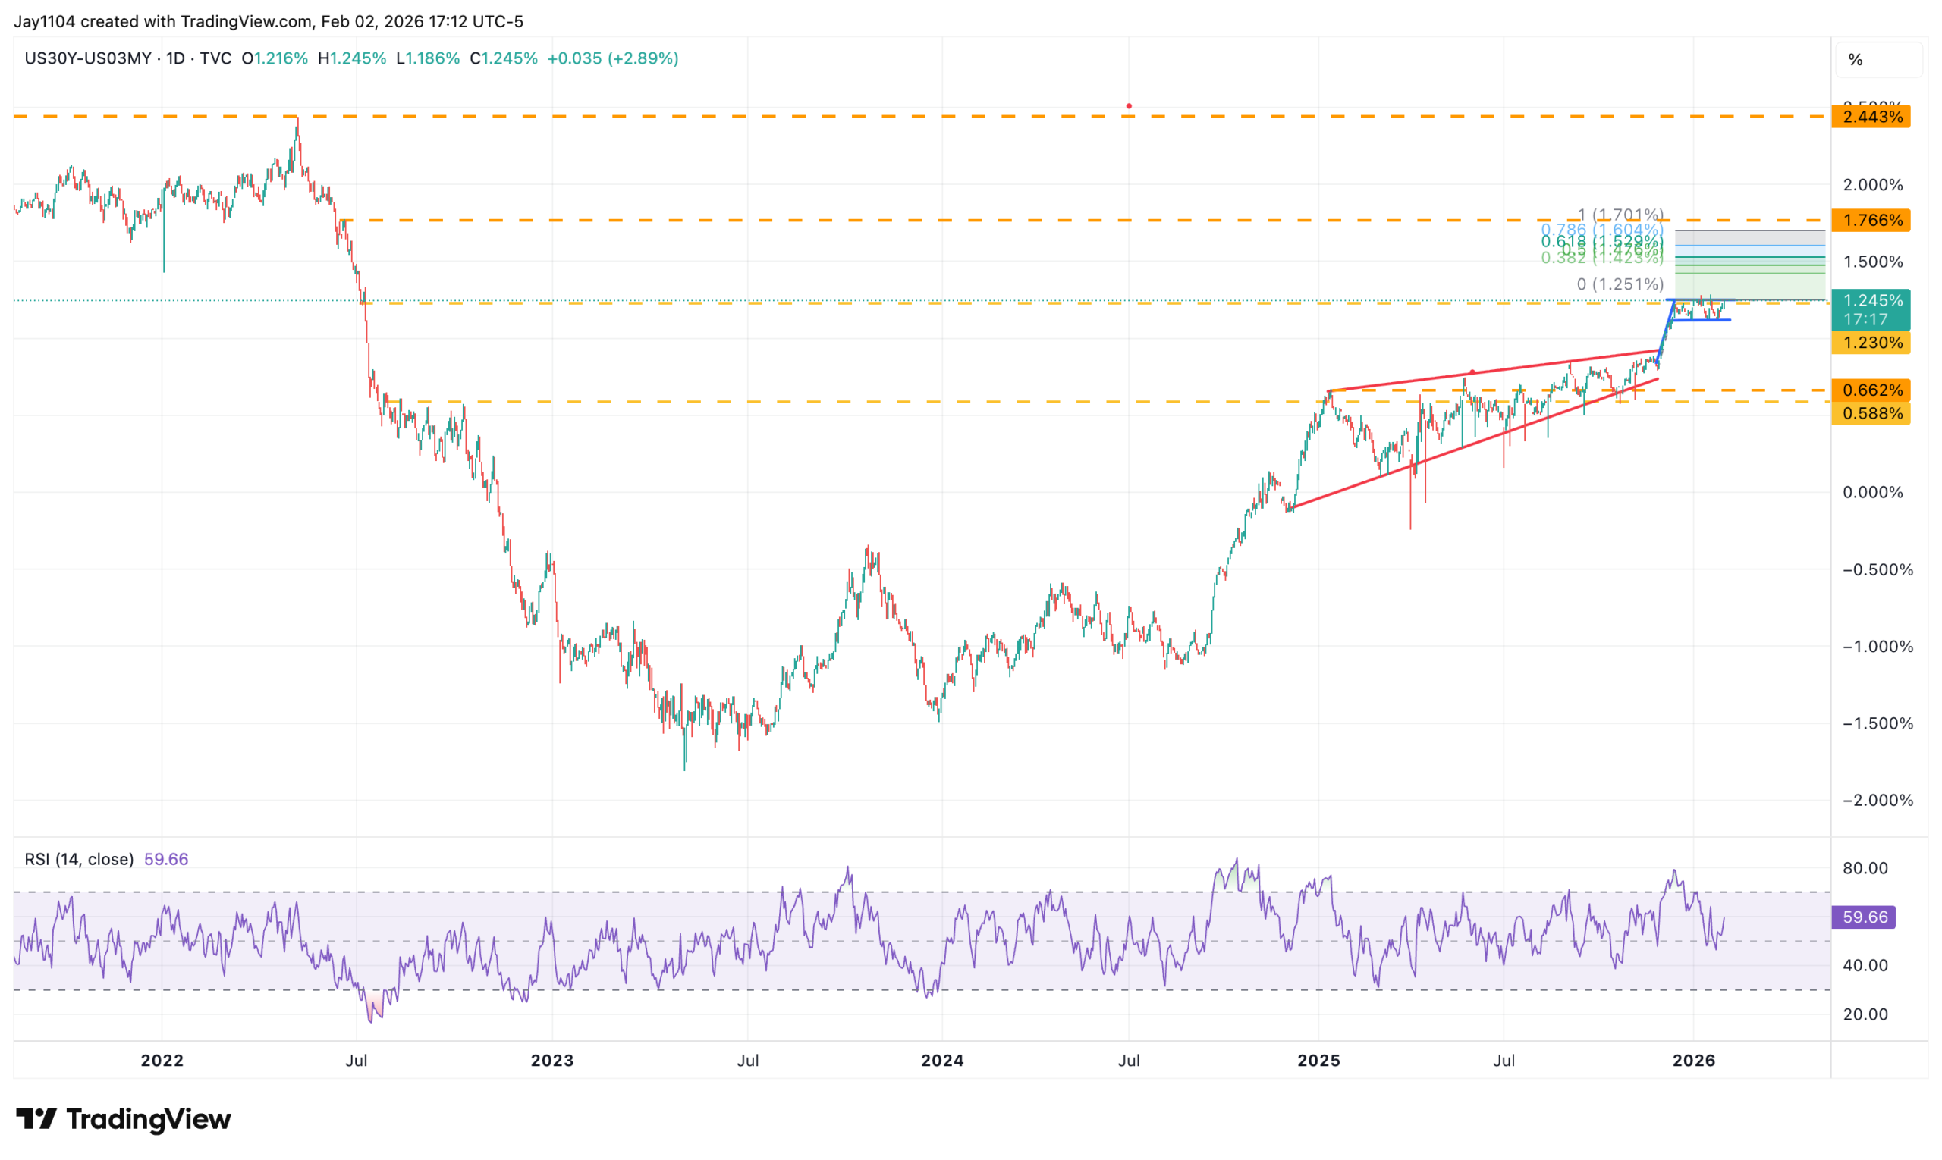Click the 1.766% orange price label
1942x1160 pixels.
(x=1871, y=221)
